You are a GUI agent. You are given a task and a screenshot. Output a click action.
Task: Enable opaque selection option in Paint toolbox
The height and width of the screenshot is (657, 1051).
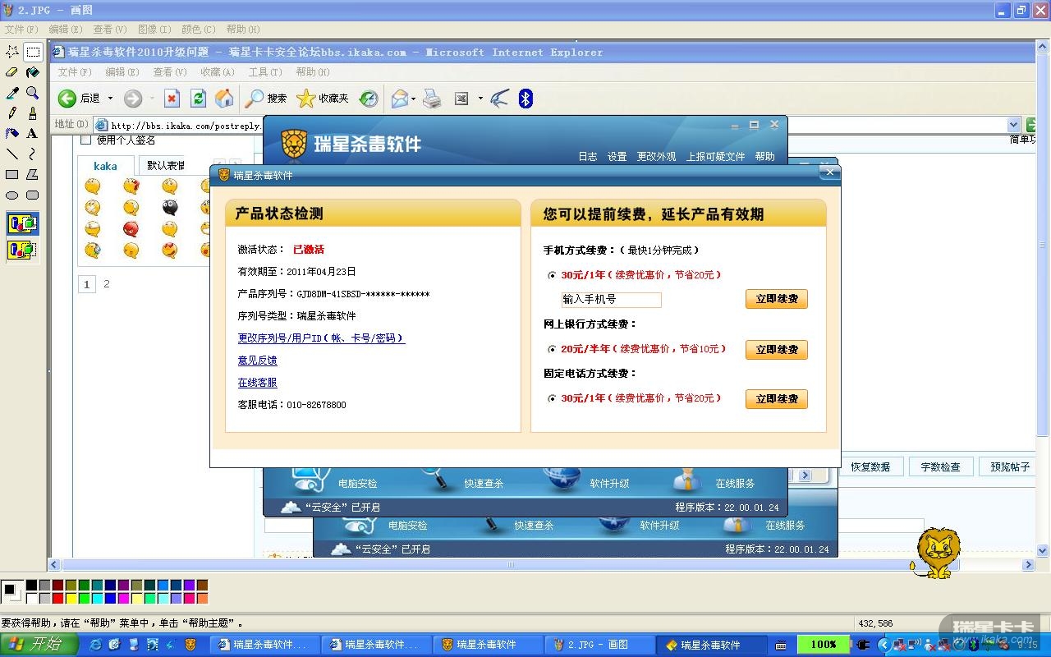coord(23,223)
